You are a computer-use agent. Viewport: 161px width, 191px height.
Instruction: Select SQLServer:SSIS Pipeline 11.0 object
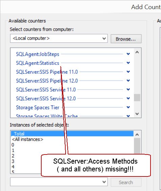coord(47,72)
